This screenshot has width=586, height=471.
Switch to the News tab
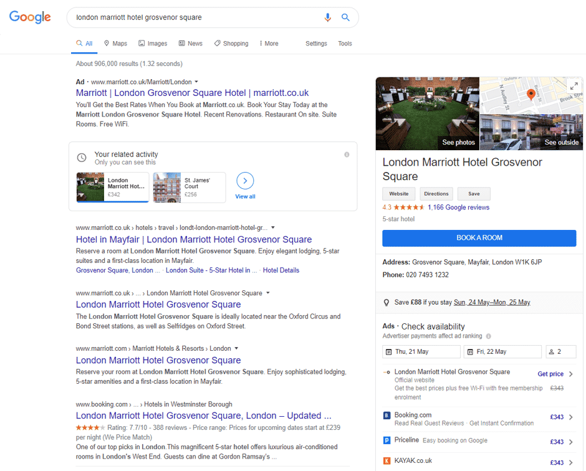[191, 44]
